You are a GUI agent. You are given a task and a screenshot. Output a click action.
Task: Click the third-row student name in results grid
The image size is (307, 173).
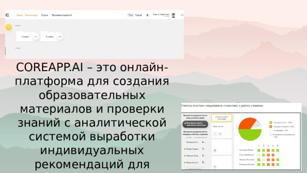click(247, 160)
